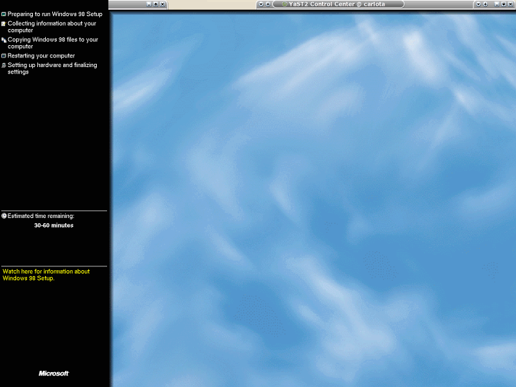
Task: Select 'Setting up hardware and finalizing settings' text
Action: [52, 68]
